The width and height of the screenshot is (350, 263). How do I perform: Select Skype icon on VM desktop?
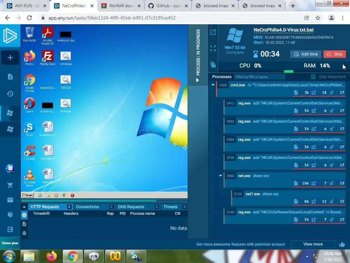(29, 129)
